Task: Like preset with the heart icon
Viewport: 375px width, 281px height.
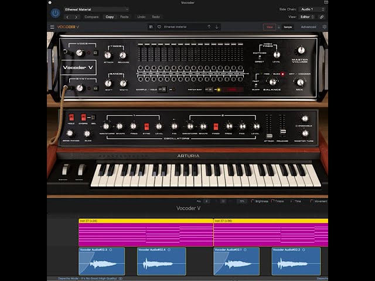Action: (x=159, y=27)
